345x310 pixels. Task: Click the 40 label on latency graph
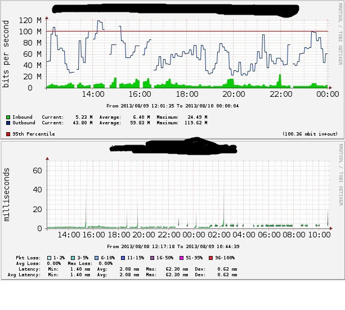(x=37, y=190)
